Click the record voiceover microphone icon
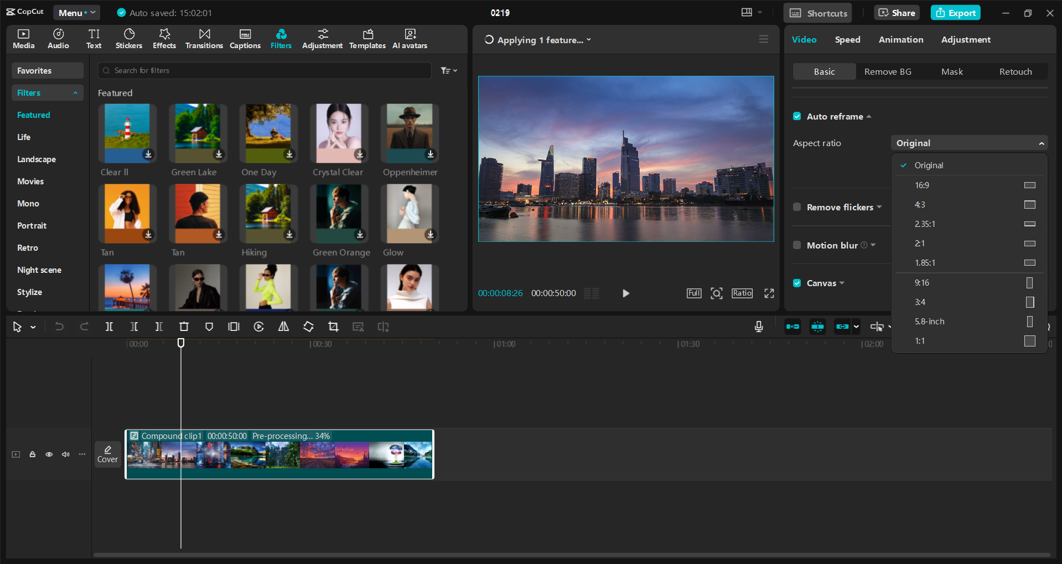The width and height of the screenshot is (1062, 564). pyautogui.click(x=759, y=327)
